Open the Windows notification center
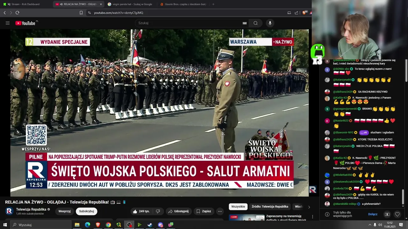 (x=401, y=225)
